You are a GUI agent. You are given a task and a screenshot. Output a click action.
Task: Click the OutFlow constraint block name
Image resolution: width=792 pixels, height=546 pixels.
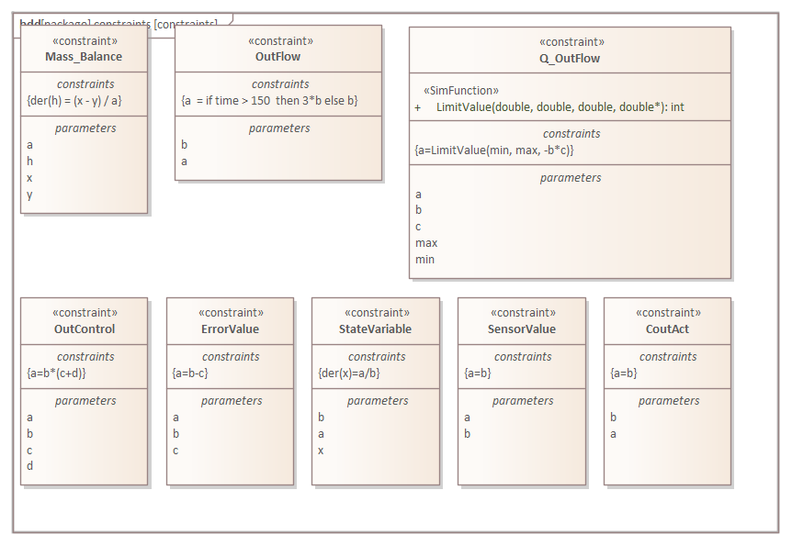277,57
